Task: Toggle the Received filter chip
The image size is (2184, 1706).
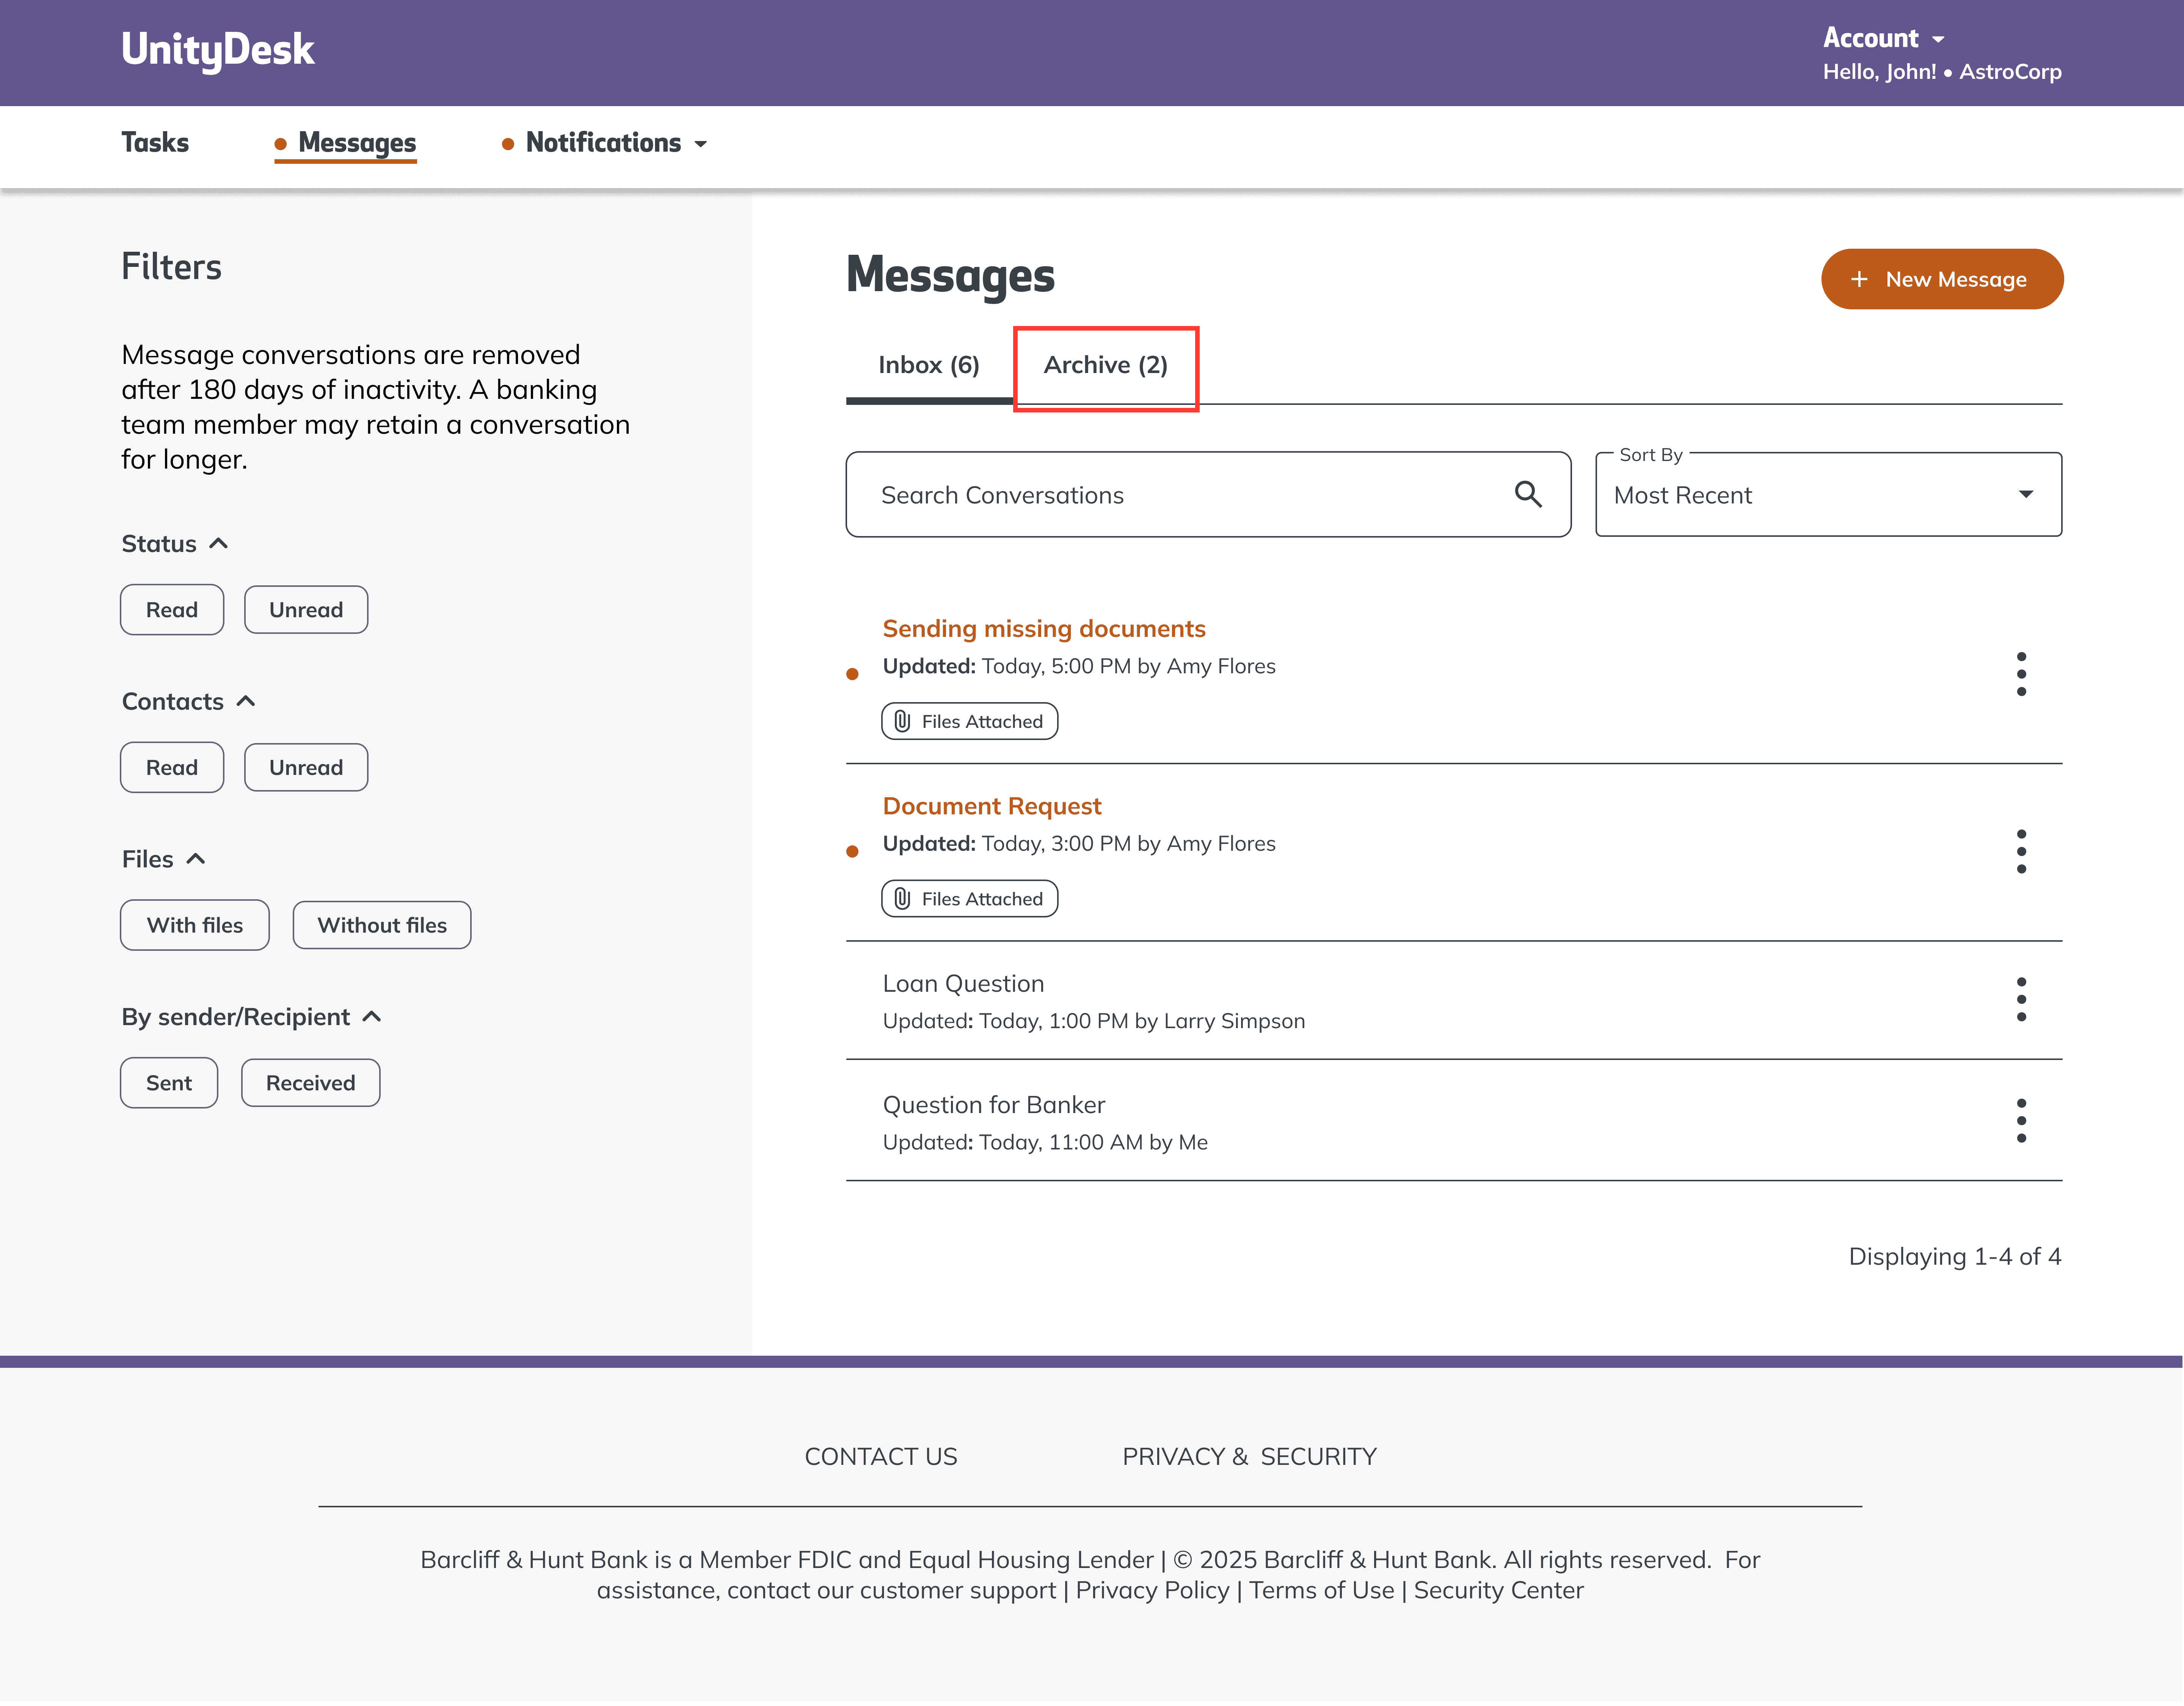Action: point(310,1084)
